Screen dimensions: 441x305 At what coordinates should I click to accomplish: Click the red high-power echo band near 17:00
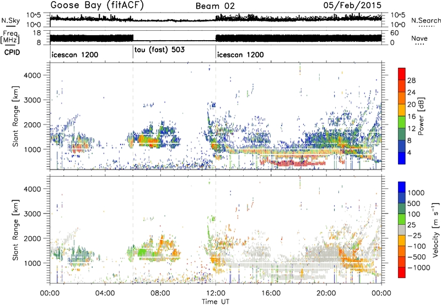[x=293, y=163]
